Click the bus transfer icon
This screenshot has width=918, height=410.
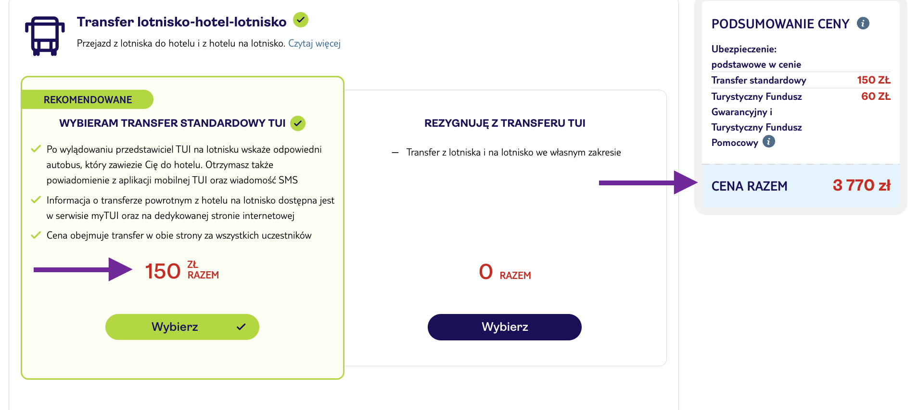pyautogui.click(x=44, y=35)
